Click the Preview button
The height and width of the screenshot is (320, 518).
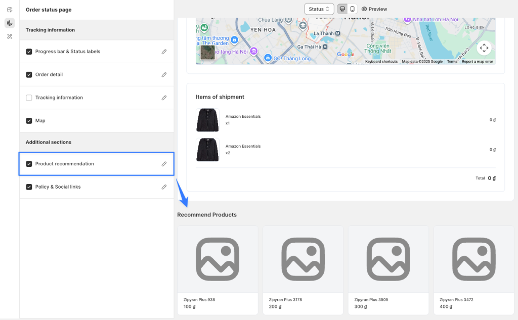point(374,9)
